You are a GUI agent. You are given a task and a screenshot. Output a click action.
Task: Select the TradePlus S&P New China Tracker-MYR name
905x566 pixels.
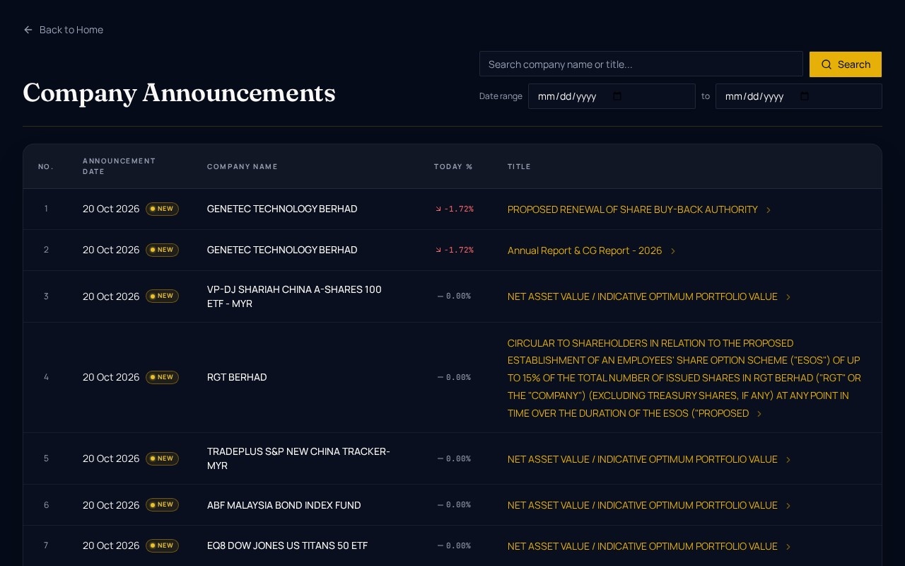[298, 458]
